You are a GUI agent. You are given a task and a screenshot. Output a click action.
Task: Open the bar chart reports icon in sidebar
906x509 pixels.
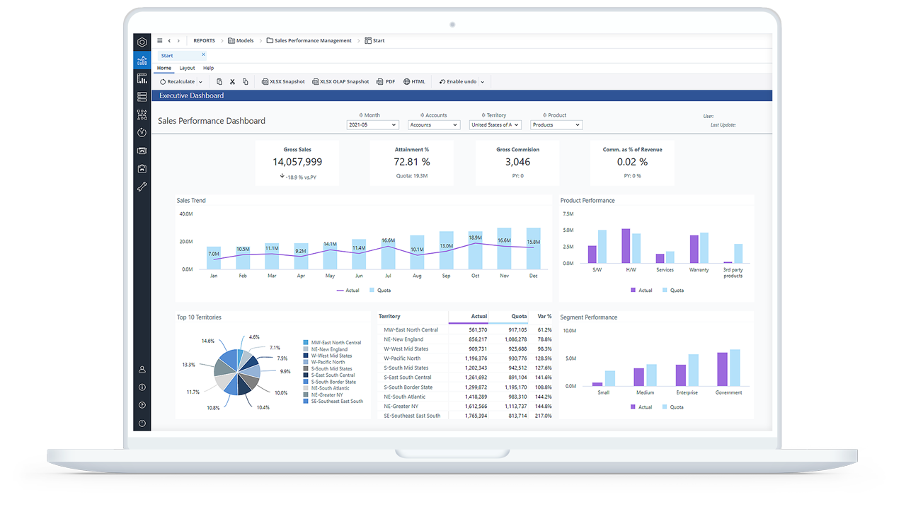click(142, 78)
